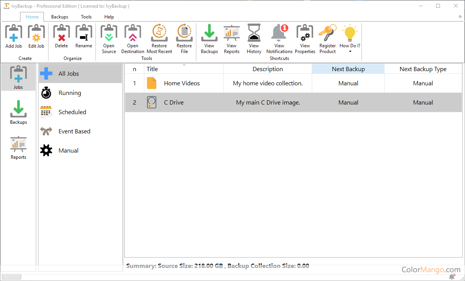Click Open Source in Tools group
This screenshot has height=281, width=465.
pyautogui.click(x=109, y=39)
